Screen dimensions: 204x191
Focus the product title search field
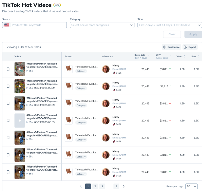pos(38,25)
